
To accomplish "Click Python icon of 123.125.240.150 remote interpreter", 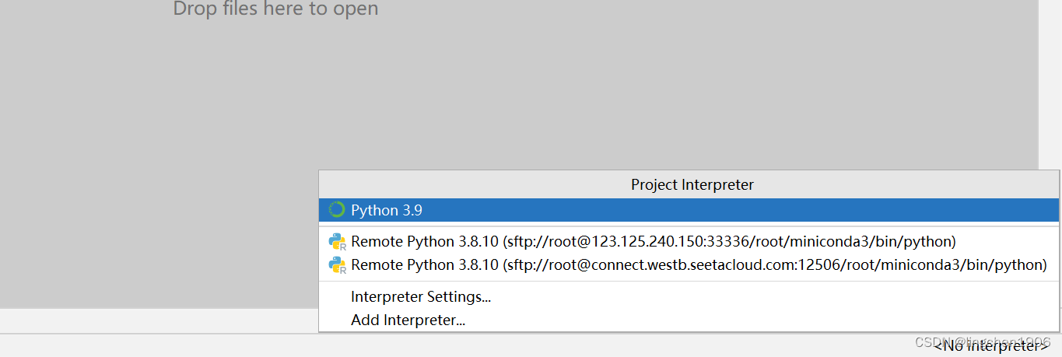I will point(337,241).
